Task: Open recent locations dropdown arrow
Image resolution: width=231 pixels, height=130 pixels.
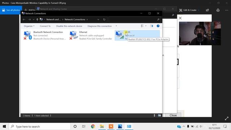Action: (34, 19)
